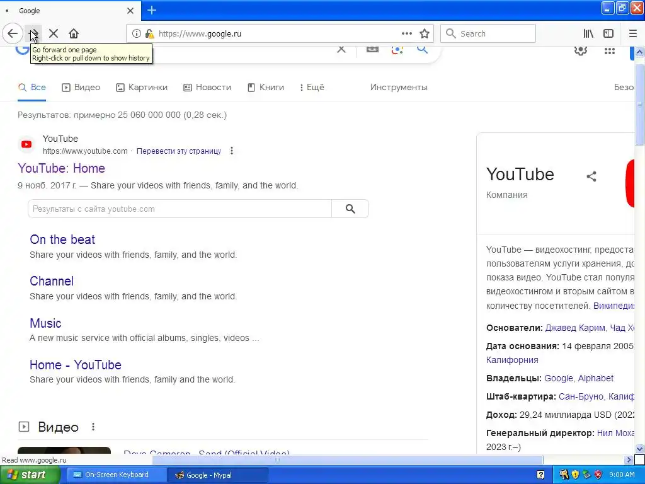Search within youtube.com results
The width and height of the screenshot is (645, 484).
(350, 209)
